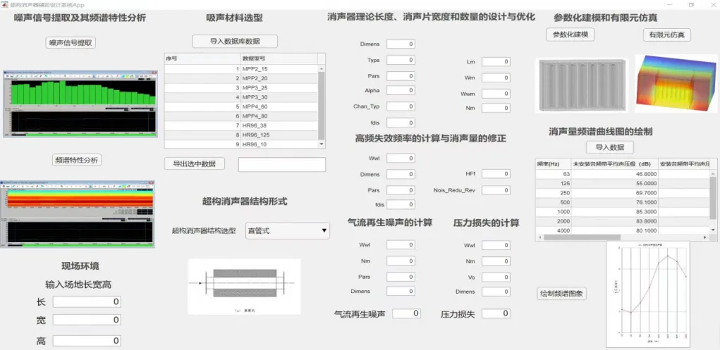Click the red-orange spectrogram image

tap(78, 214)
